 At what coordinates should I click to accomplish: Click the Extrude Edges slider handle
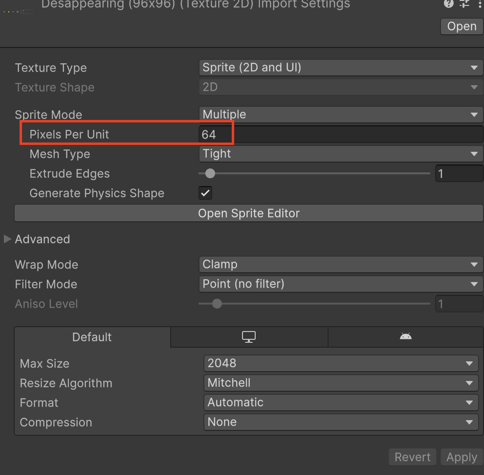click(210, 173)
